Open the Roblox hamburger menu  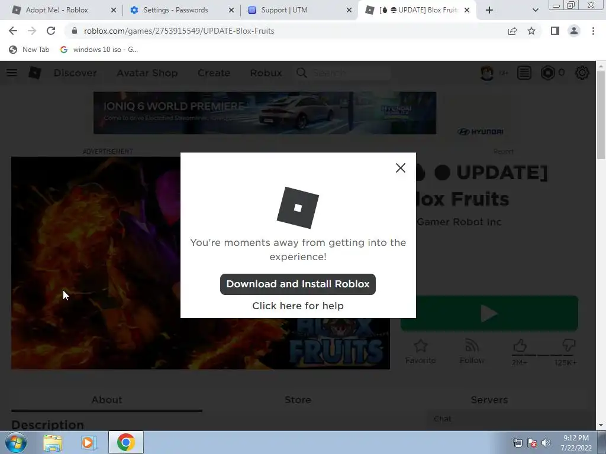(12, 73)
